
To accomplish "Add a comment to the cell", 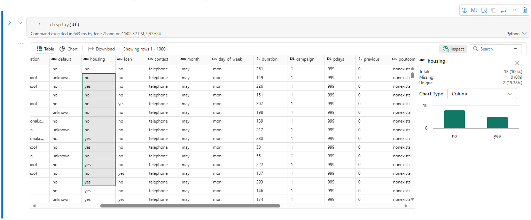I will pyautogui.click(x=503, y=10).
